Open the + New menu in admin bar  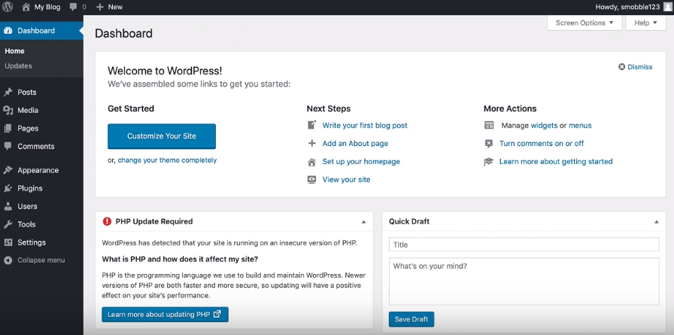pos(109,7)
